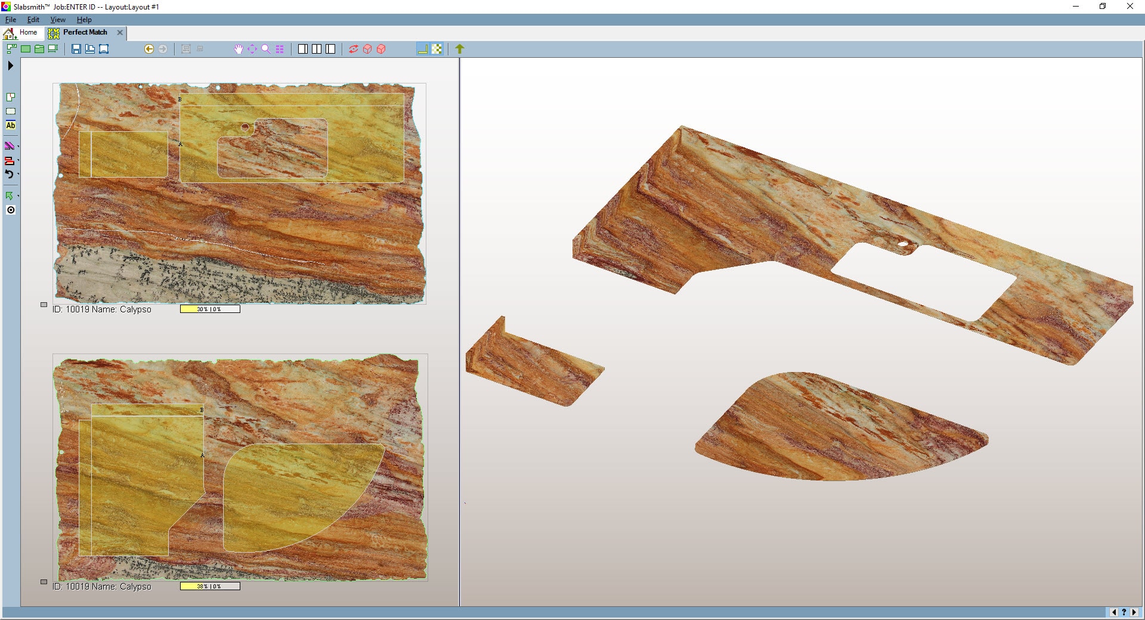Save the current layout with the disk icon
This screenshot has width=1145, height=620.
76,49
